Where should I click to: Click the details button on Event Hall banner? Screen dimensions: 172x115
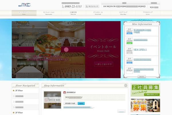(x=104, y=64)
